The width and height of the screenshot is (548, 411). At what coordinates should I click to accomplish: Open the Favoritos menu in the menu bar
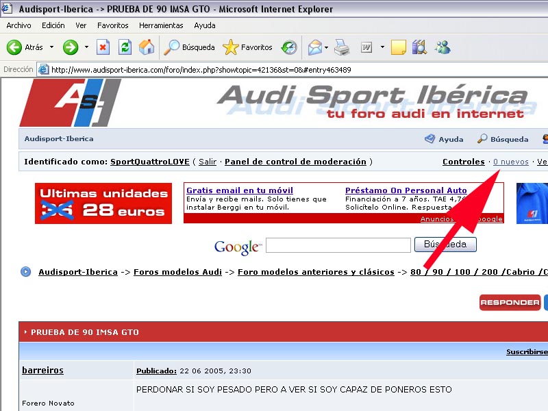pos(112,25)
